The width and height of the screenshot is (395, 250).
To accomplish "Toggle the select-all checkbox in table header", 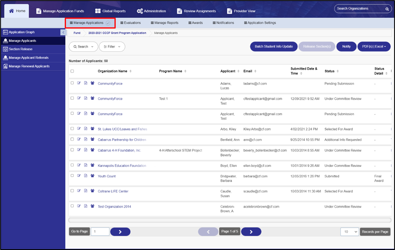I will pyautogui.click(x=72, y=71).
